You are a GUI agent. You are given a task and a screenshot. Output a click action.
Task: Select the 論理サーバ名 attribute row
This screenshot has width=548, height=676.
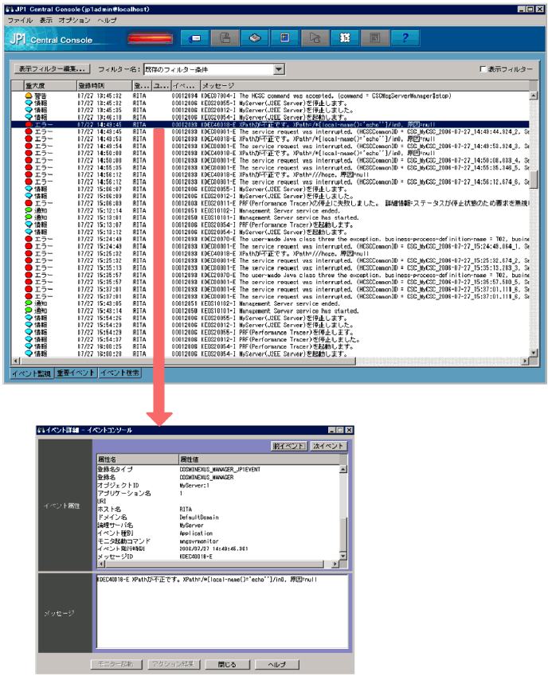218,525
